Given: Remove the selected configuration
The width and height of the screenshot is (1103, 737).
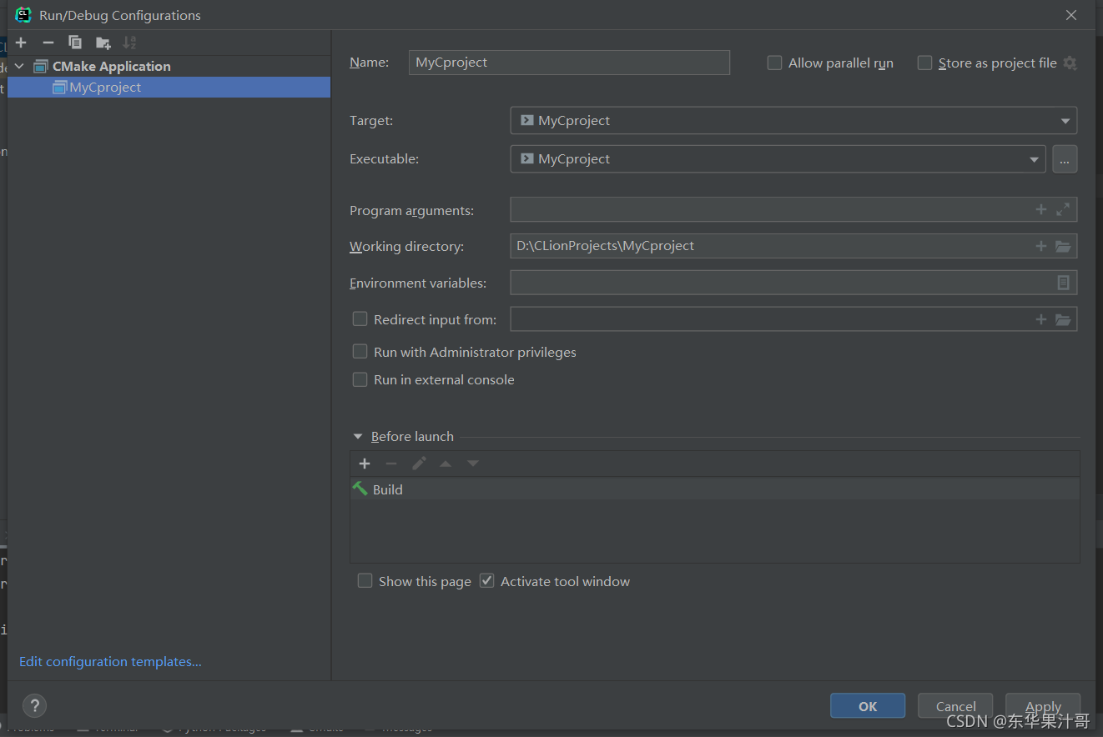Looking at the screenshot, I should coord(48,43).
